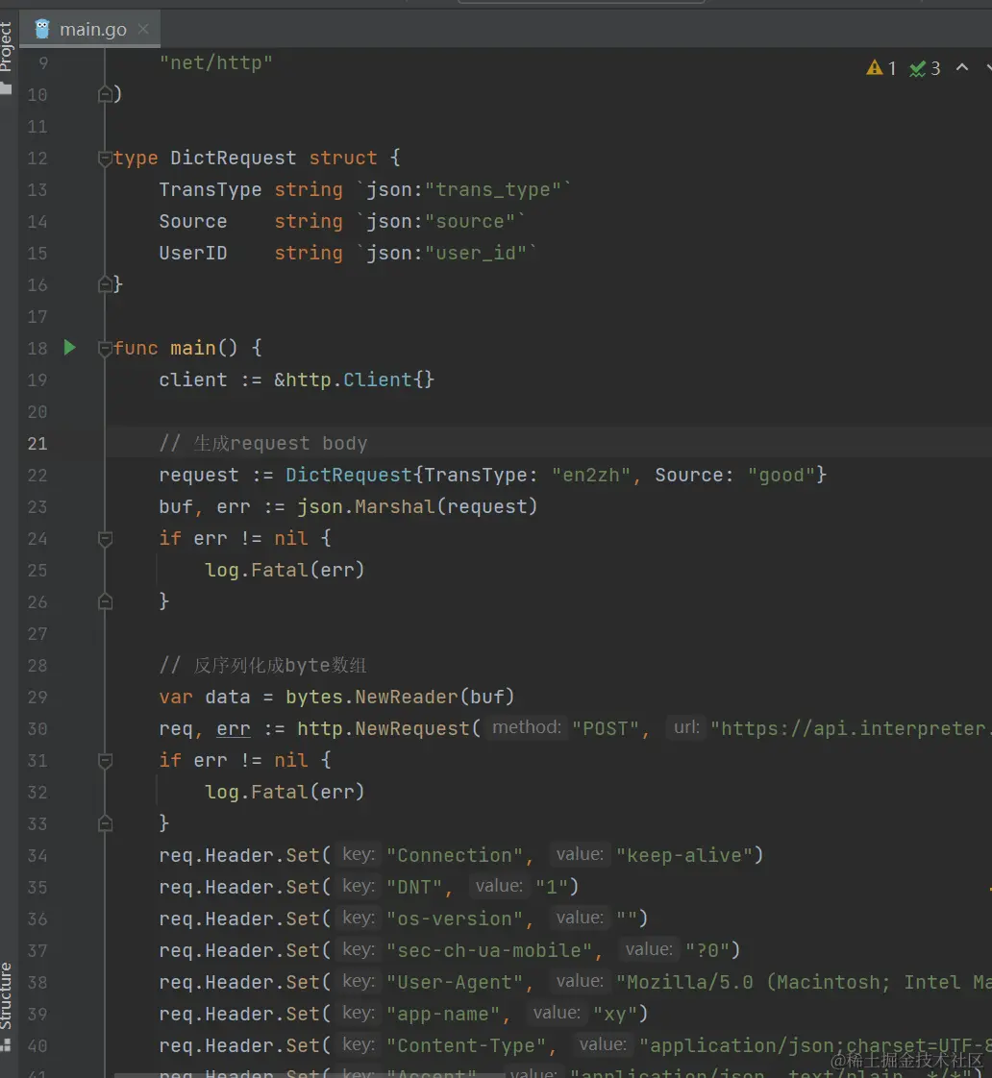Click log.Fatal(err) on line 25
This screenshot has height=1078, width=992.
(x=285, y=569)
